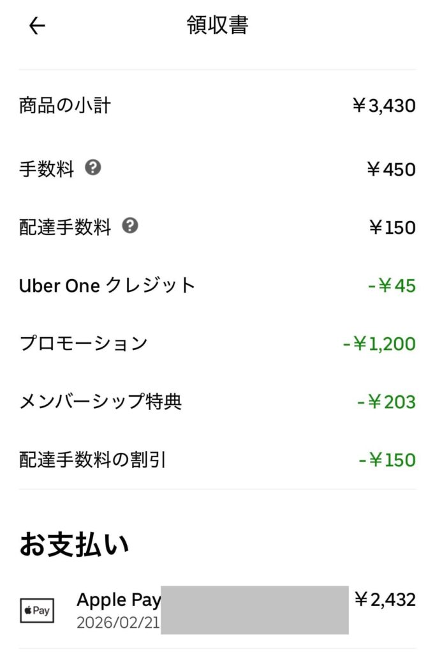Tap the -¥1,200 promotion discount amount
This screenshot has width=435, height=654.
click(x=379, y=344)
